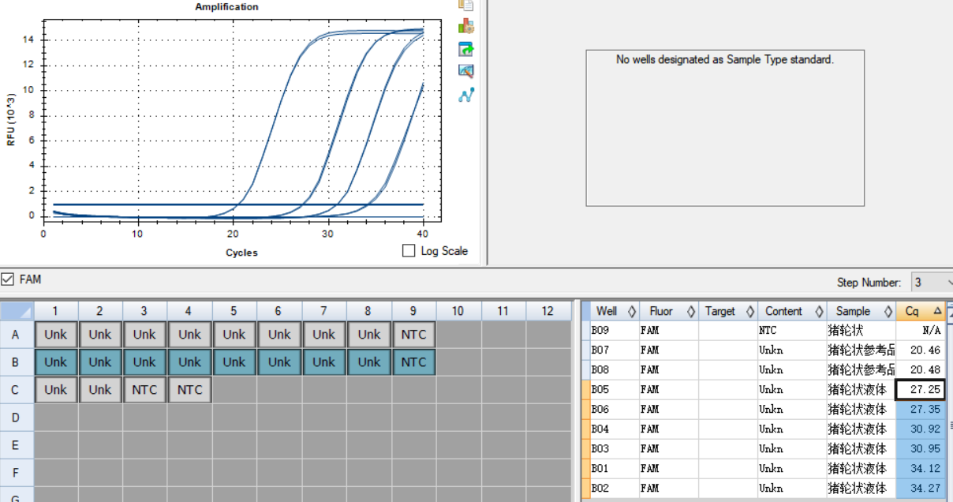Click the blue curve points icon

[466, 95]
